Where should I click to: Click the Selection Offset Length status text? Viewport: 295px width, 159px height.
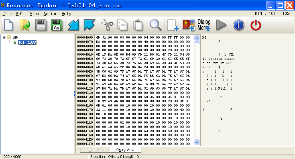click(x=114, y=156)
